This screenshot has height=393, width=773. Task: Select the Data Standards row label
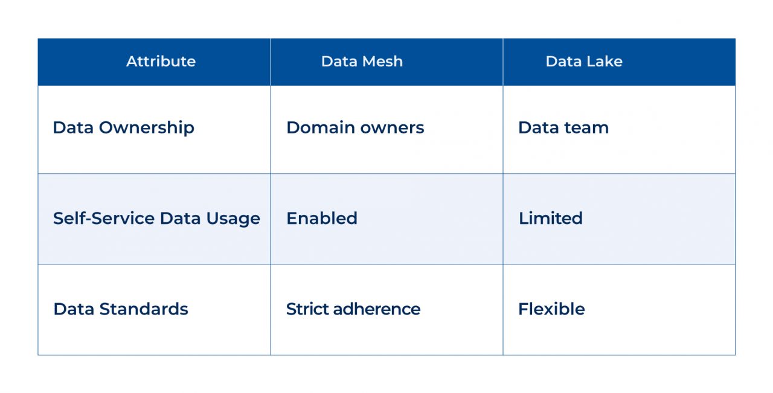(121, 309)
